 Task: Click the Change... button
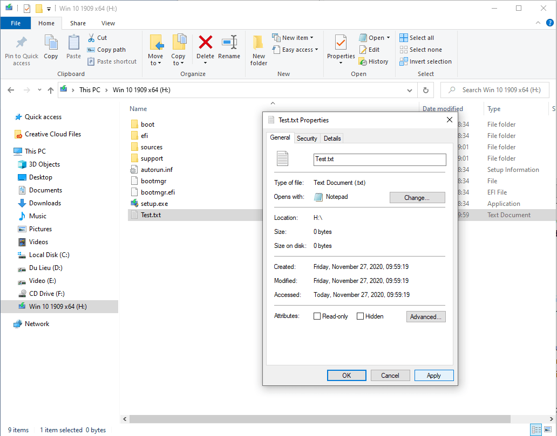click(417, 198)
